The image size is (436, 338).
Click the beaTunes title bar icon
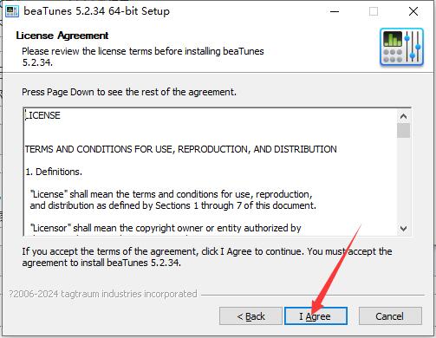(12, 11)
